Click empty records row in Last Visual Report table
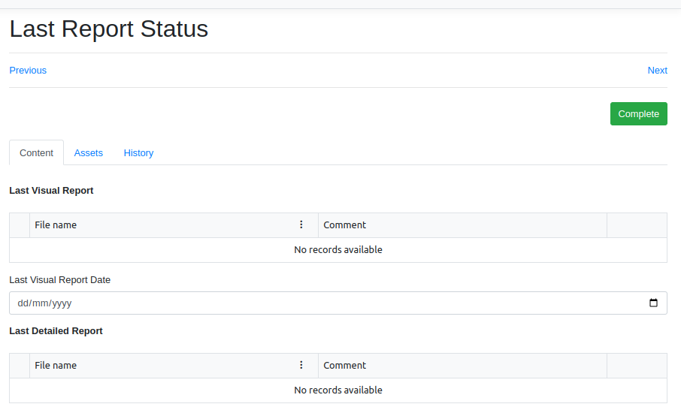This screenshot has width=681, height=413. point(337,250)
